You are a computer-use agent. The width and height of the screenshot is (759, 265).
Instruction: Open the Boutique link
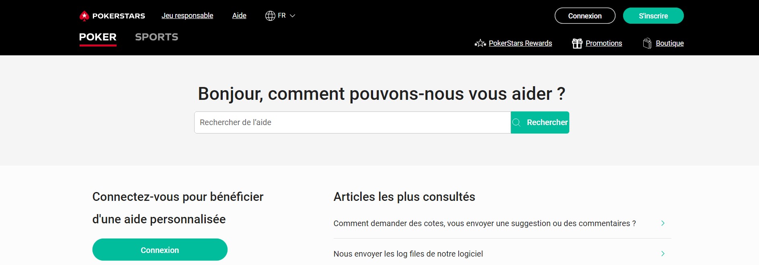coord(670,43)
